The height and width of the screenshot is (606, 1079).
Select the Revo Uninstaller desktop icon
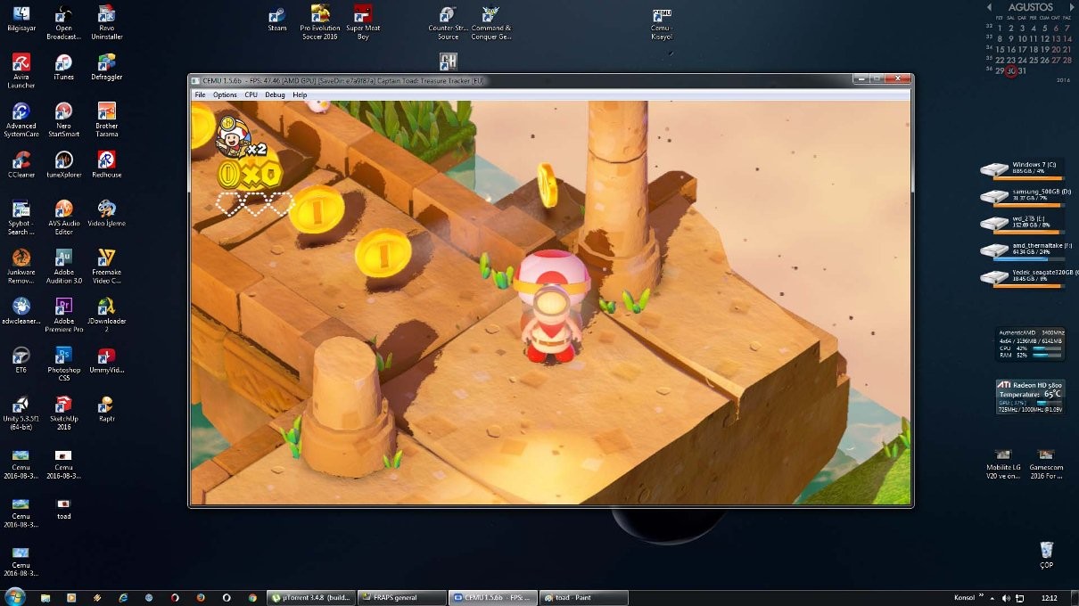[x=106, y=23]
